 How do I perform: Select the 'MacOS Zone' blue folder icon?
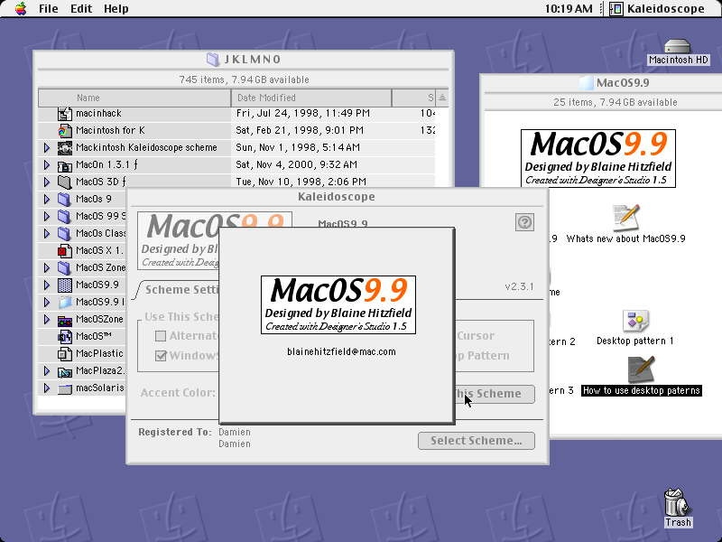click(x=65, y=267)
